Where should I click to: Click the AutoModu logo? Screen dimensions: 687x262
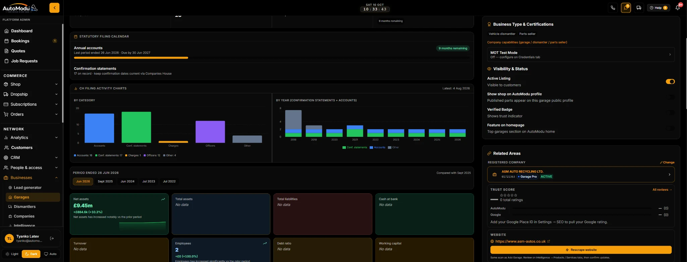coord(20,8)
